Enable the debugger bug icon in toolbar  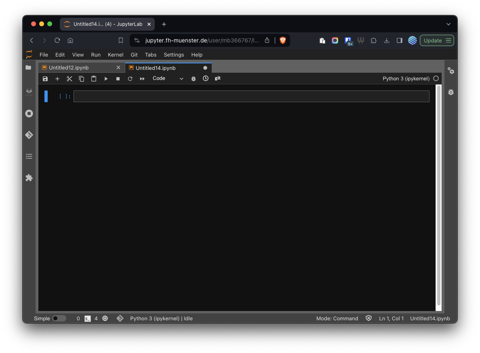194,79
